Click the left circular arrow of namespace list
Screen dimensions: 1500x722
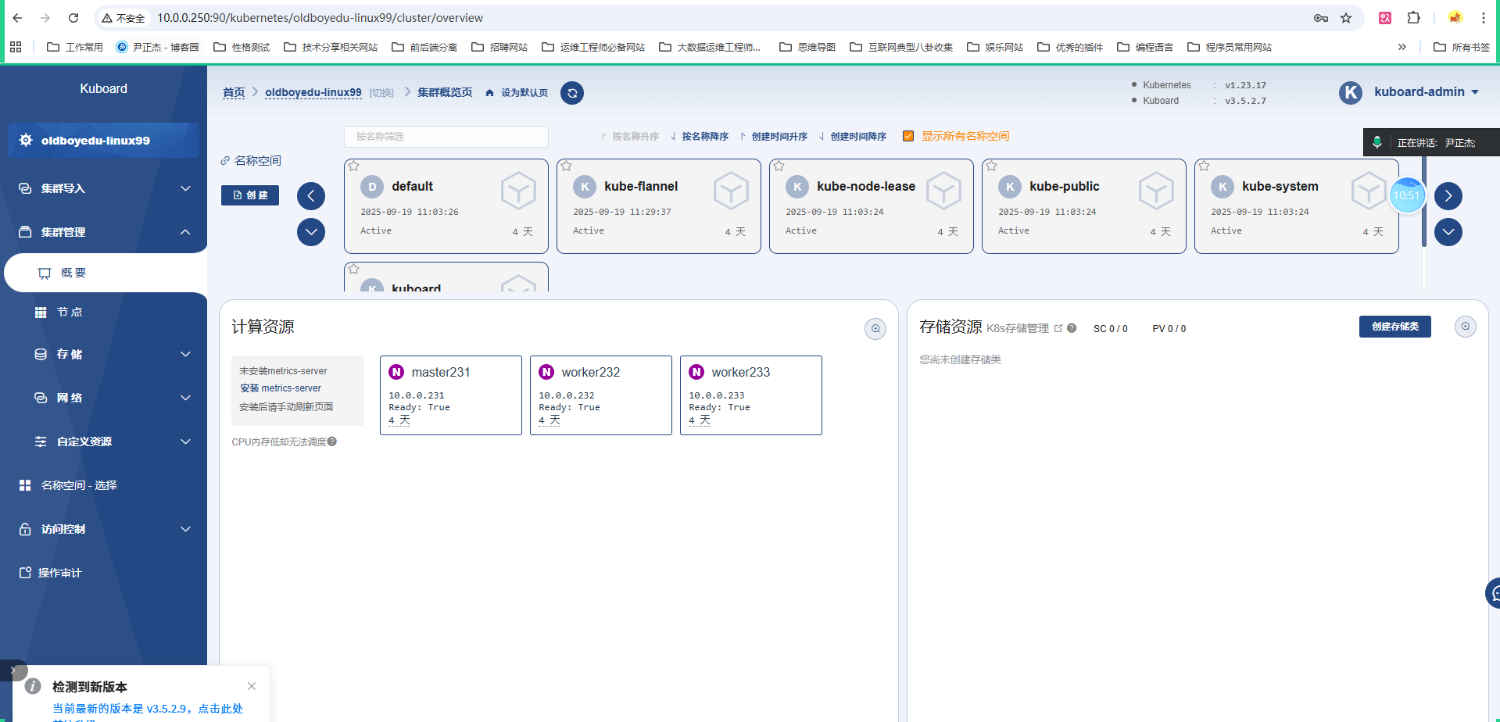pos(311,196)
